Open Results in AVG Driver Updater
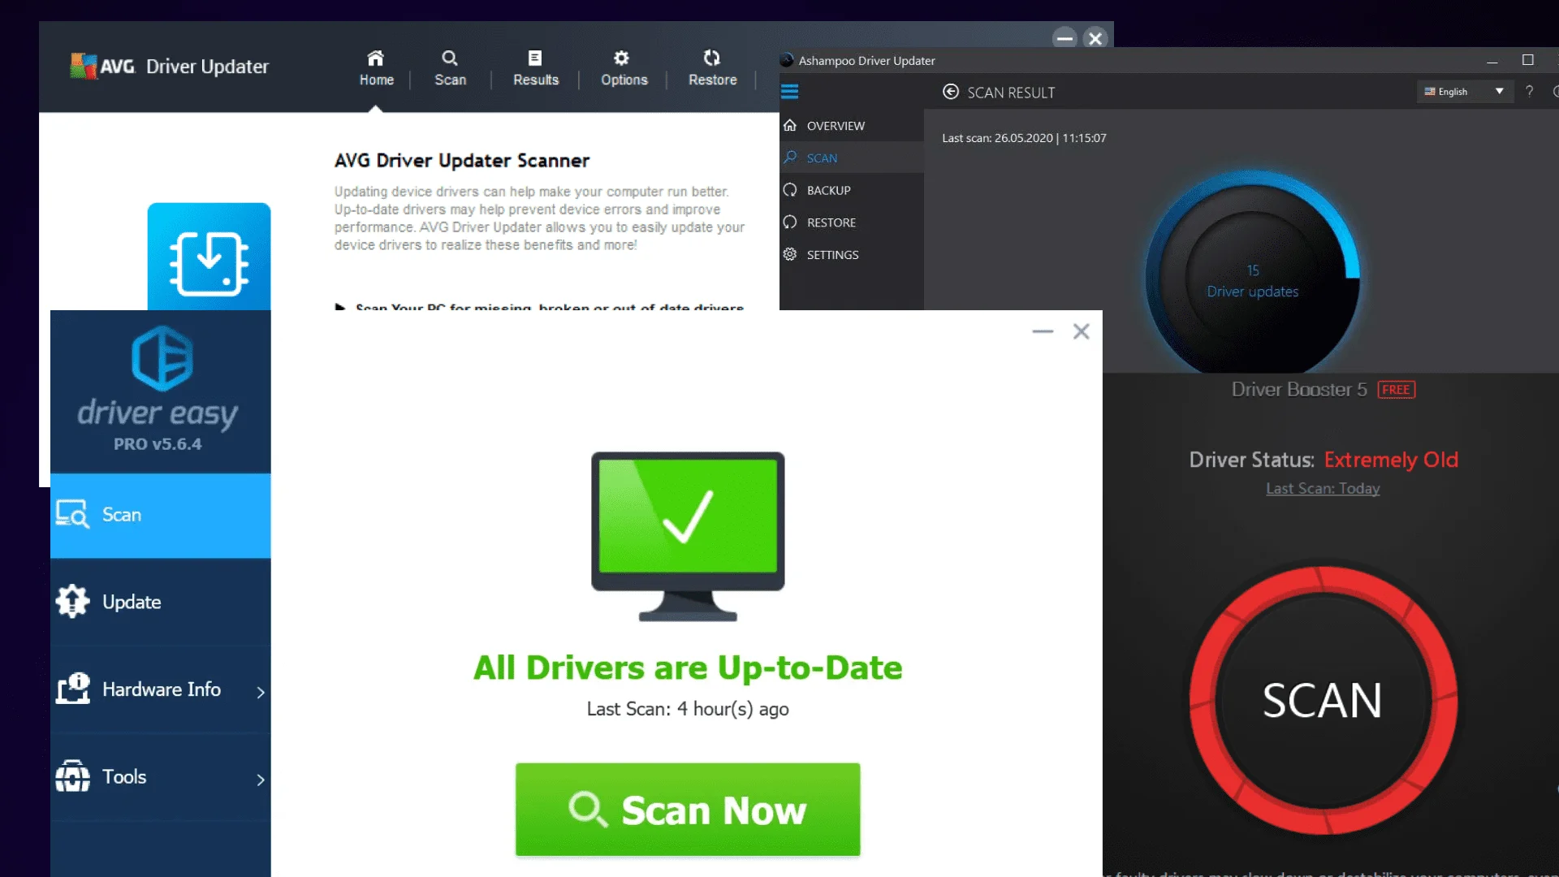This screenshot has height=877, width=1559. (535, 67)
